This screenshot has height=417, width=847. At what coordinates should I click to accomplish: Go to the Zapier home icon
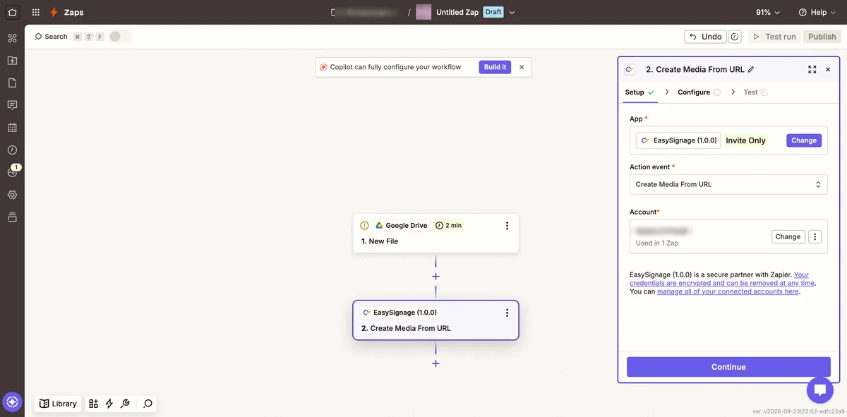(12, 12)
